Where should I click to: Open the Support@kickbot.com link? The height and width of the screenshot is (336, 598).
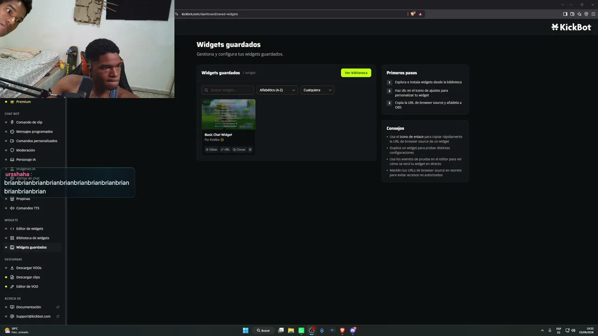[x=32, y=316]
